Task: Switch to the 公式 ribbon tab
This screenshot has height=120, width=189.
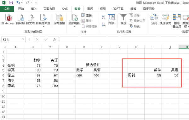Action: point(65,9)
